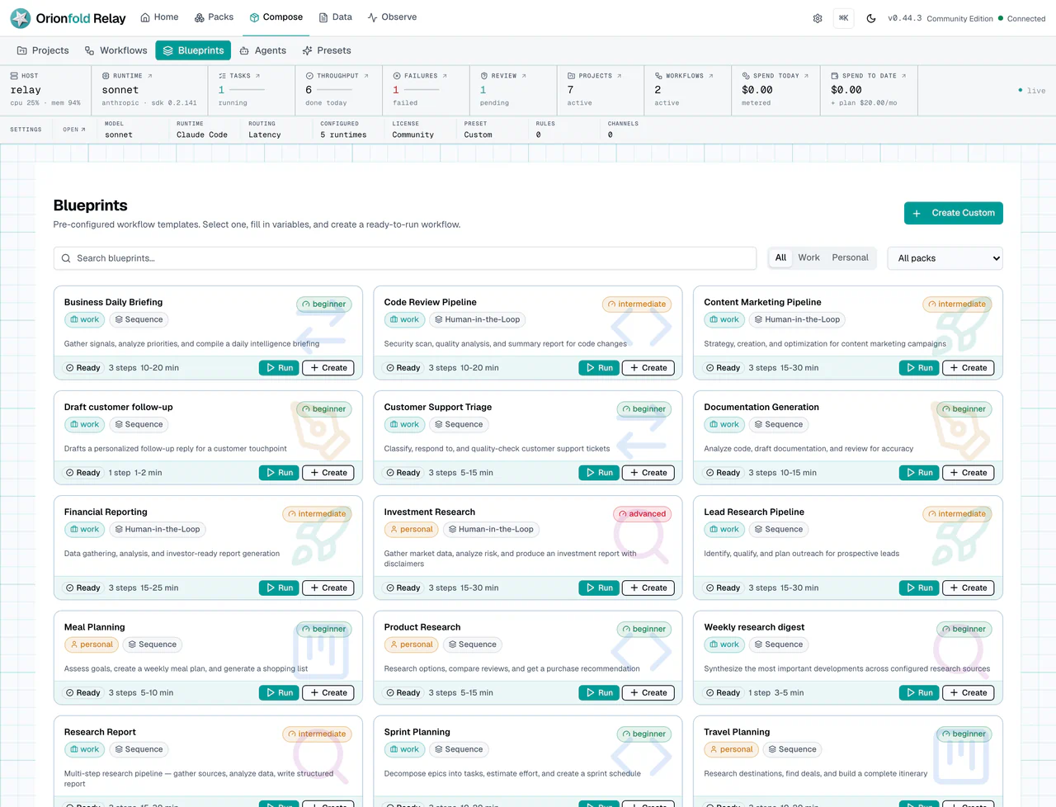Click the beginner badge on Business Daily Briefing

(x=323, y=304)
